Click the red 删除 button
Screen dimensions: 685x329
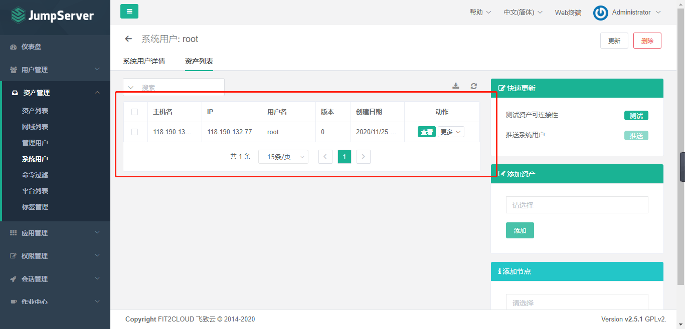(x=647, y=41)
